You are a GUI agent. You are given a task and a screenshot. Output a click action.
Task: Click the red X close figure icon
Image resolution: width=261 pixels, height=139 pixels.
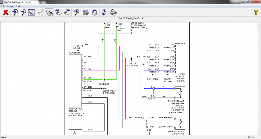coord(6,13)
